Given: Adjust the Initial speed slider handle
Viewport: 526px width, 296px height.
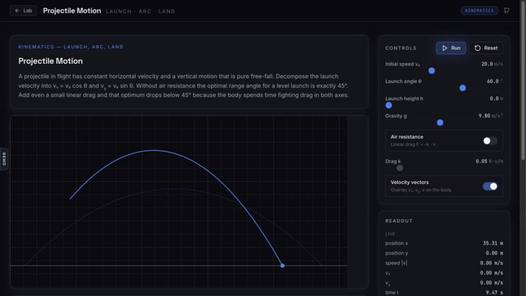Looking at the screenshot, I should [432, 71].
